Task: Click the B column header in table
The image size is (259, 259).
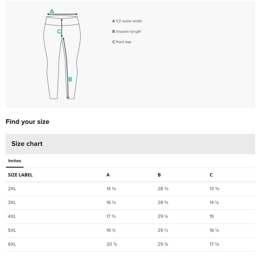Action: point(159,175)
